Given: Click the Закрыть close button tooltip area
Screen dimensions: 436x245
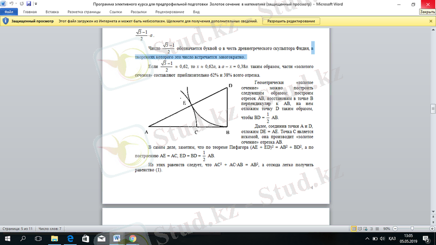Looking at the screenshot, I should tap(427, 12).
